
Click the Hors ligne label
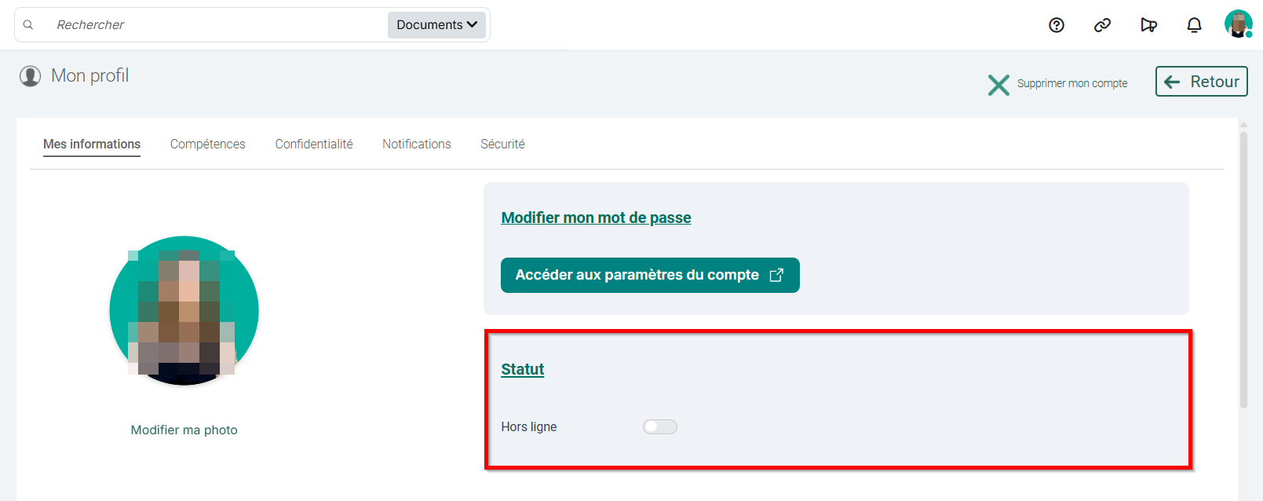tap(529, 427)
